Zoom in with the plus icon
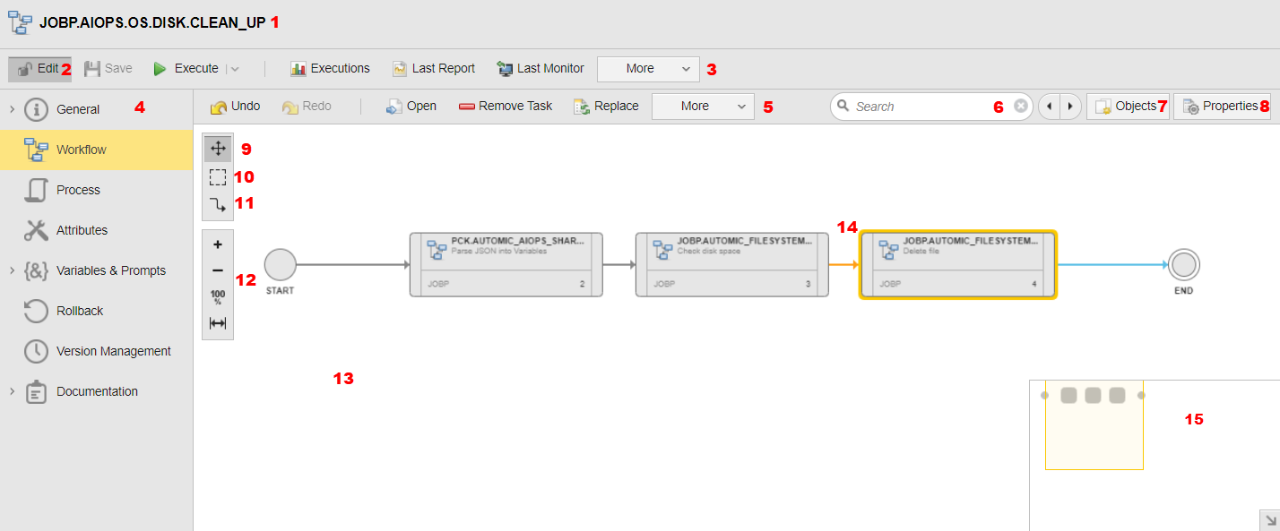This screenshot has height=531, width=1280. (218, 244)
